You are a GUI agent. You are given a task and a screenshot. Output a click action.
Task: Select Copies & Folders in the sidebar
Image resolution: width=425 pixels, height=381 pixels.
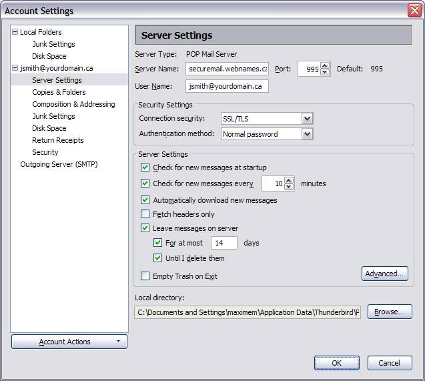(59, 92)
